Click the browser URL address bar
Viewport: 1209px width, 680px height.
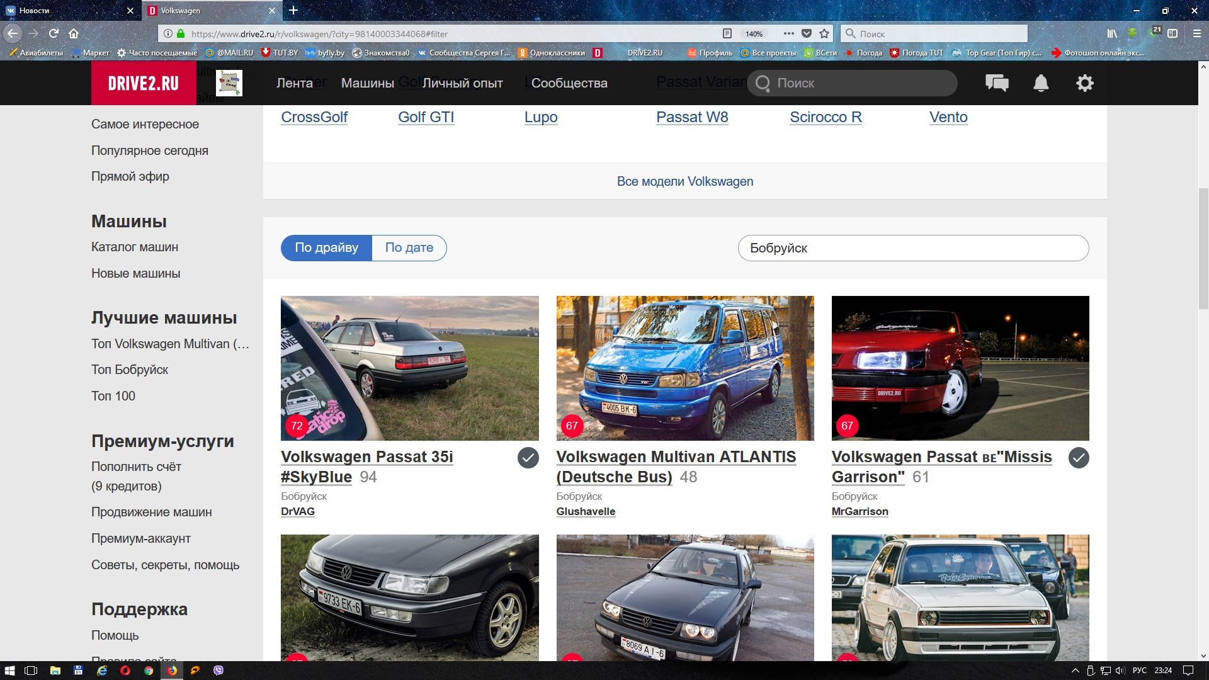tap(453, 34)
